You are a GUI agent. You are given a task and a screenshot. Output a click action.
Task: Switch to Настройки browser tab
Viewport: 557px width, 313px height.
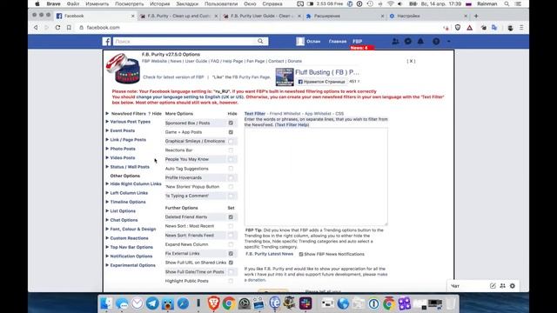point(428,16)
